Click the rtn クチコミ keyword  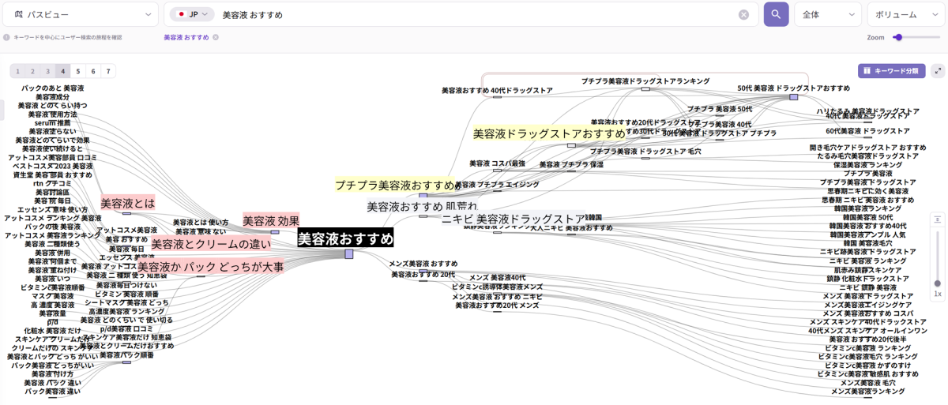click(53, 183)
